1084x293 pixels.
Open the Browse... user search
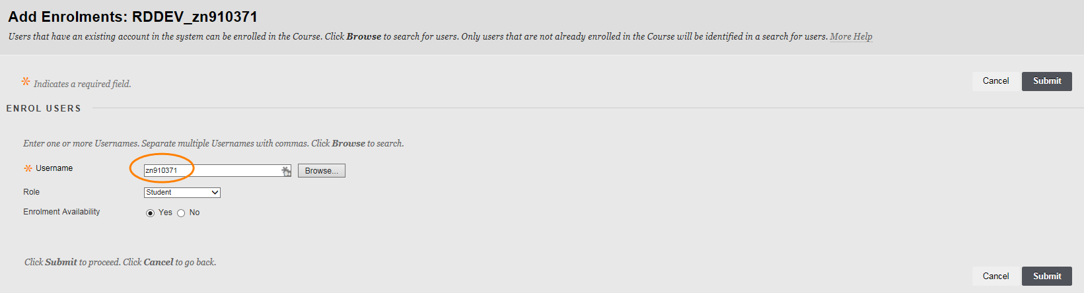321,171
